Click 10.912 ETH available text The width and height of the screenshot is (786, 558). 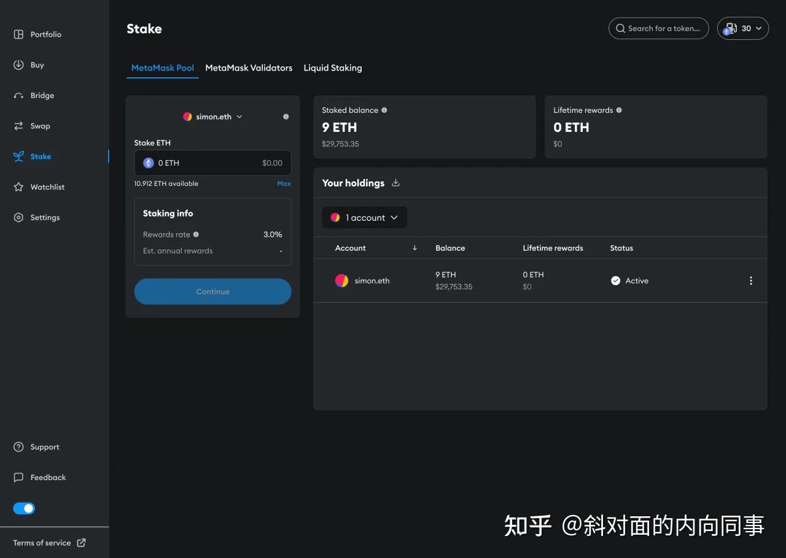click(166, 183)
